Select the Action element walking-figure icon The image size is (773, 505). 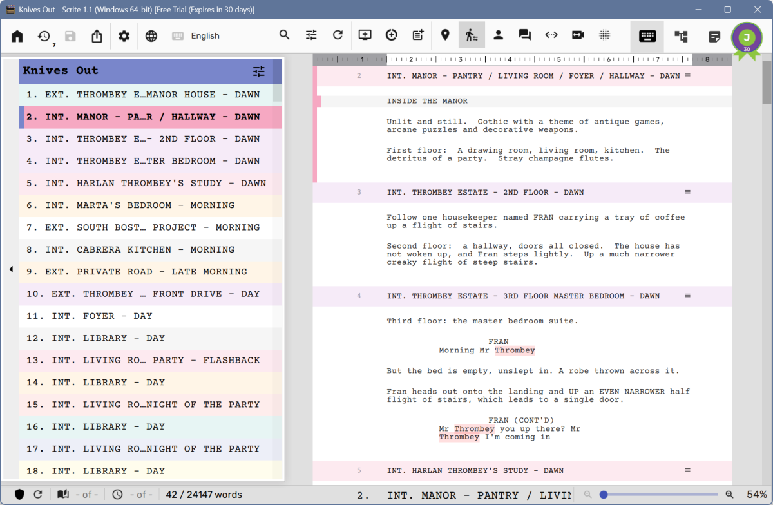(x=472, y=36)
